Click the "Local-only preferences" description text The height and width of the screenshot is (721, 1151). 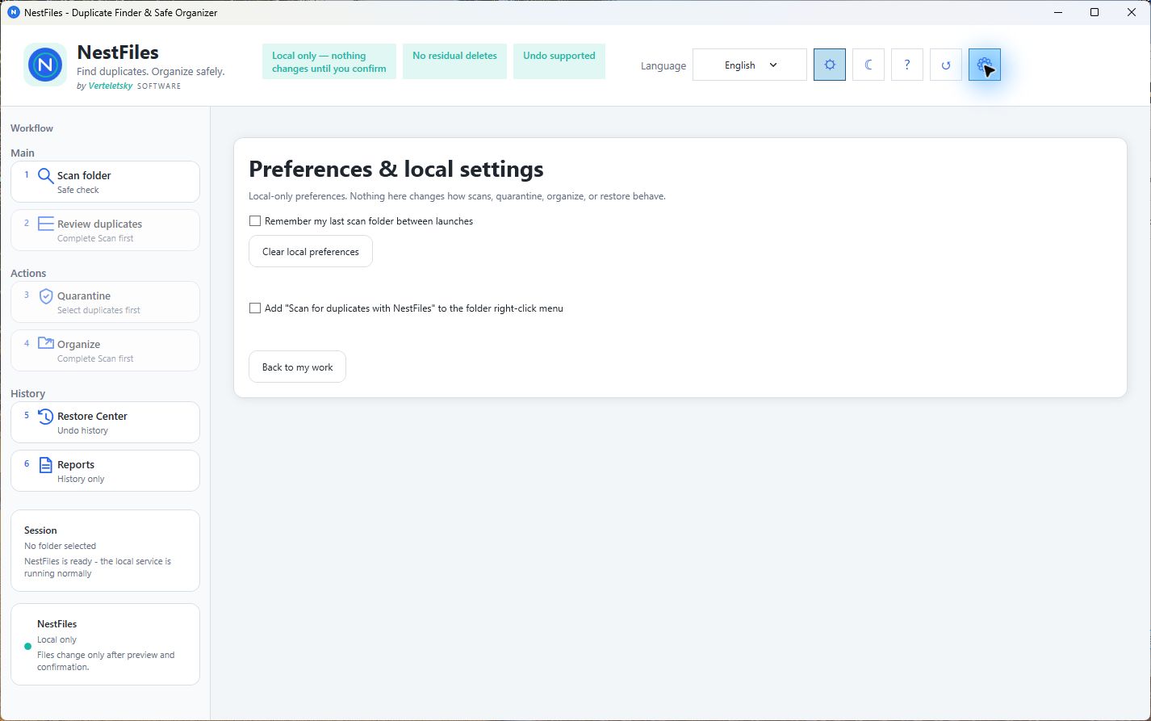(457, 196)
